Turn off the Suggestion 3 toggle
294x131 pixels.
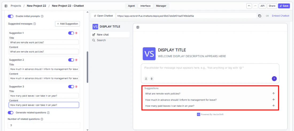click(x=71, y=87)
